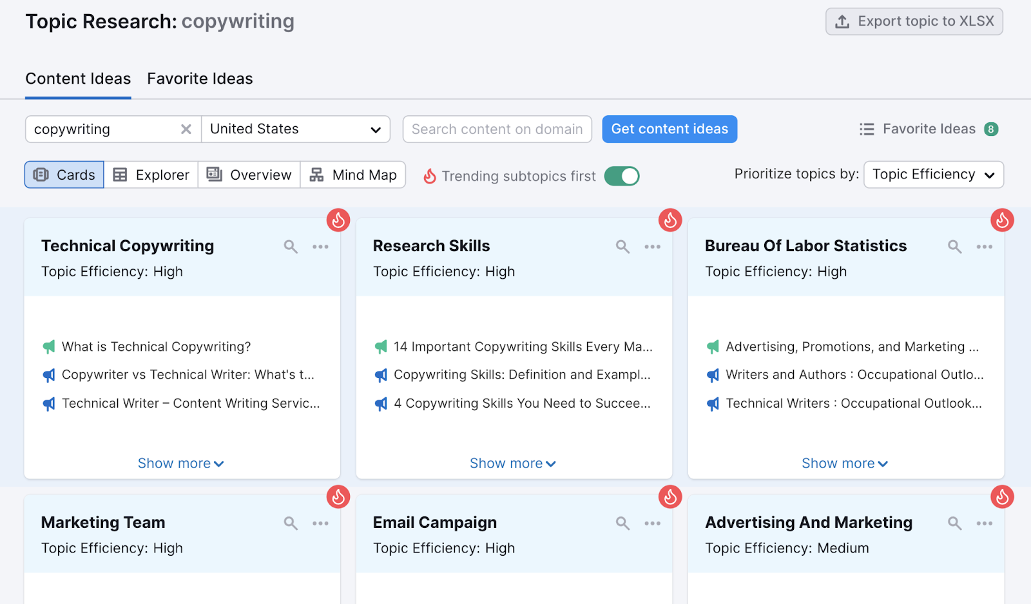Click green megaphone beside What is Technical Copywriting
Image resolution: width=1031 pixels, height=604 pixels.
[49, 347]
